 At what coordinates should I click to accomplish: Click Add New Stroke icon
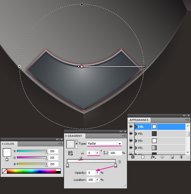coord(133,157)
